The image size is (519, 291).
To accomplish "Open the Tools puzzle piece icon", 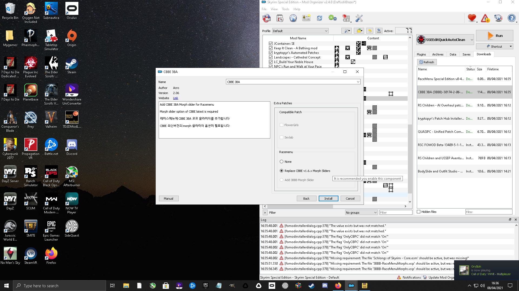I will click(346, 18).
